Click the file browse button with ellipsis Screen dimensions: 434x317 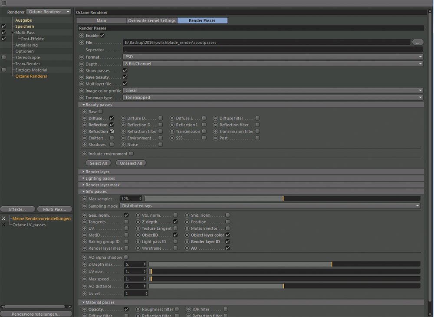coord(418,43)
